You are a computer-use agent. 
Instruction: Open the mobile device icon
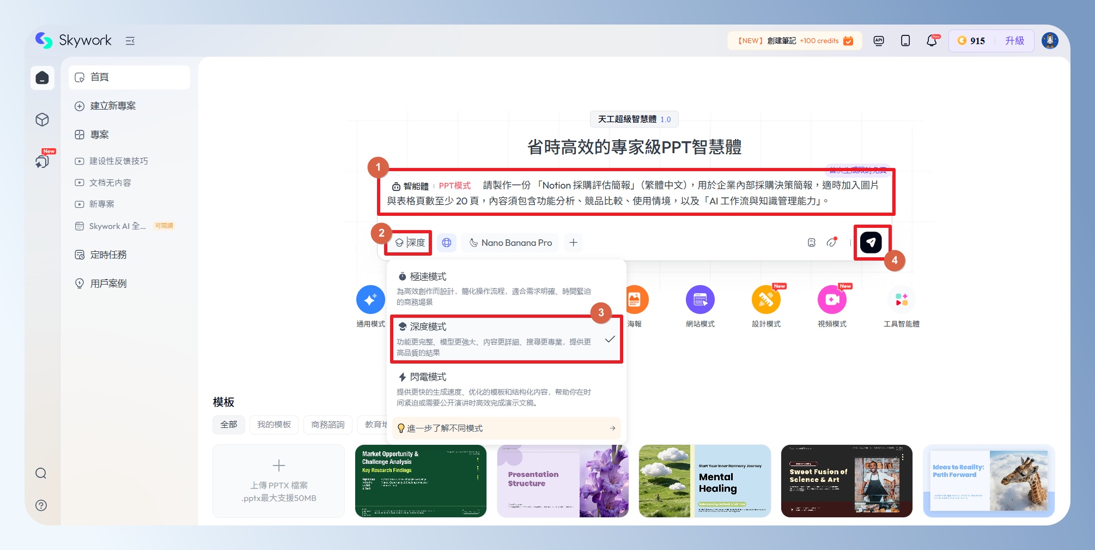[905, 41]
